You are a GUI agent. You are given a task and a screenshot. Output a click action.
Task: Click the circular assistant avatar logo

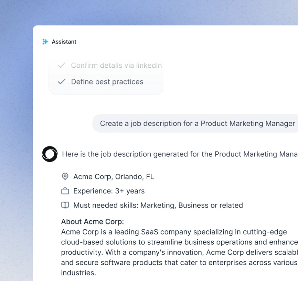coord(50,154)
